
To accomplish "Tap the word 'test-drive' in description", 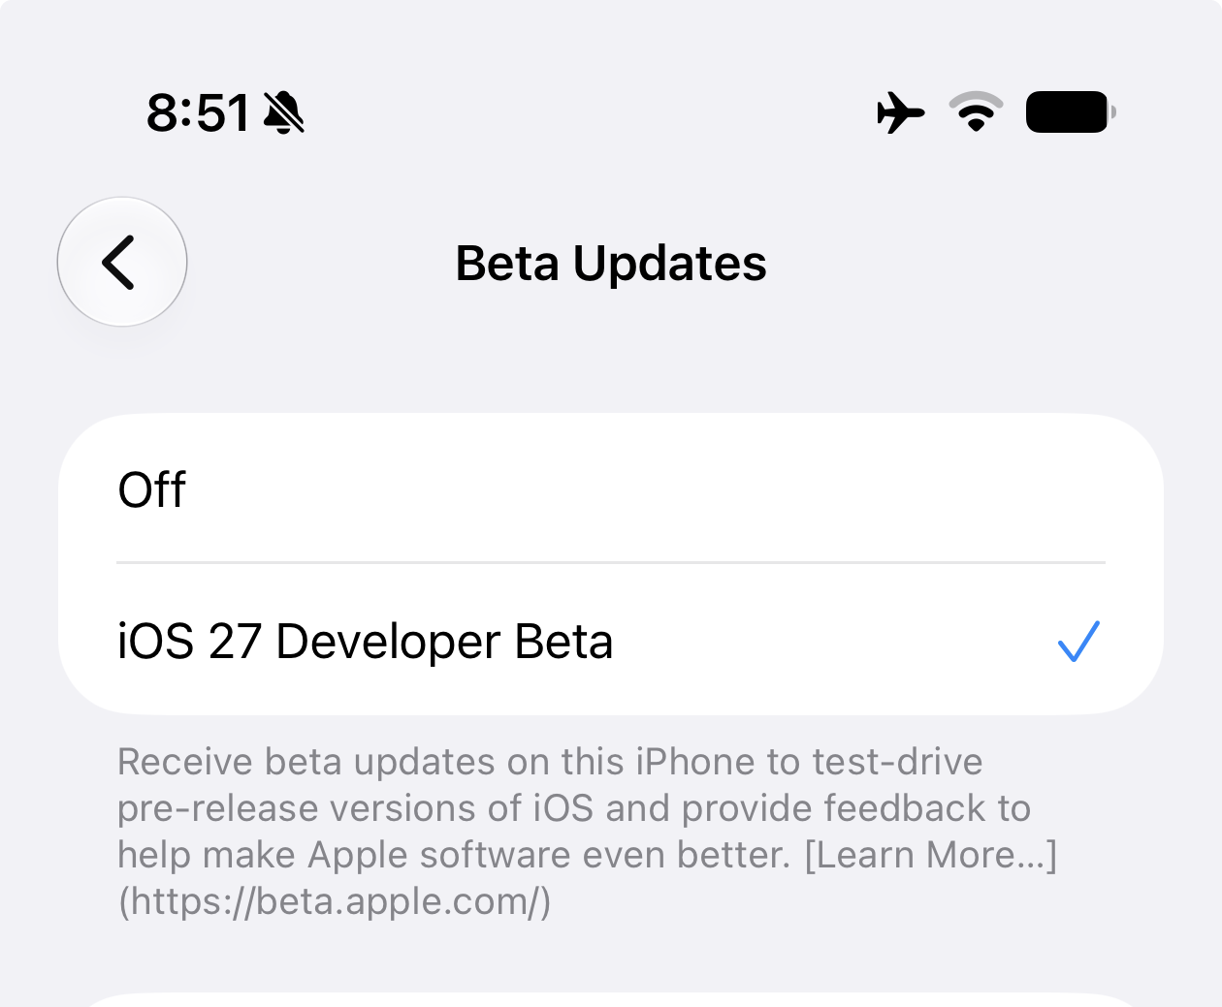I will 897,762.
